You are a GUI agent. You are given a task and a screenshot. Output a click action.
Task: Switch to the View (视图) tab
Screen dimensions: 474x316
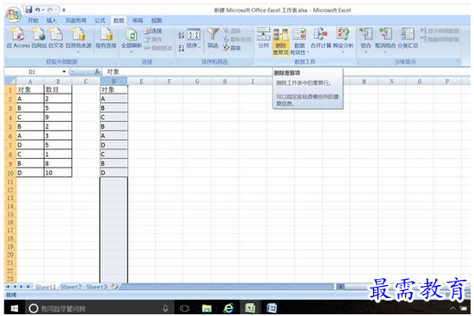[157, 21]
